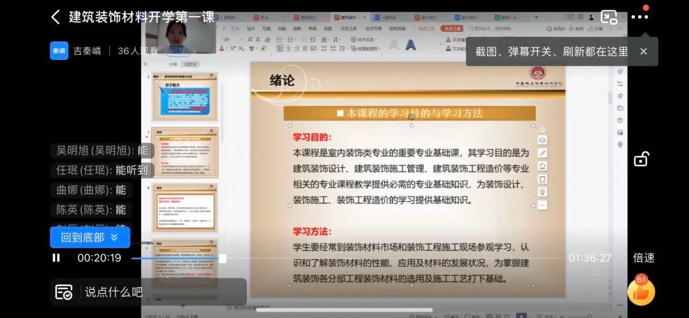Switch to the 幻灯片 tab in slide panel

pos(190,64)
